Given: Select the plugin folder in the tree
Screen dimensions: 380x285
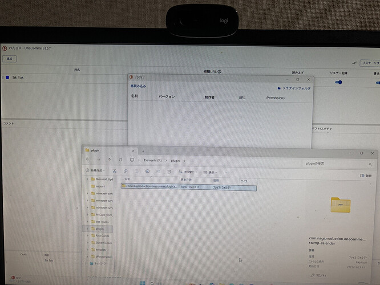Looking at the screenshot, I should [98, 229].
